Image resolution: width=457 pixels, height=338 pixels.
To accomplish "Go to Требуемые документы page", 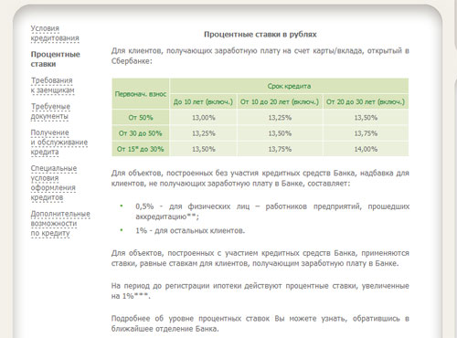I will coord(50,111).
